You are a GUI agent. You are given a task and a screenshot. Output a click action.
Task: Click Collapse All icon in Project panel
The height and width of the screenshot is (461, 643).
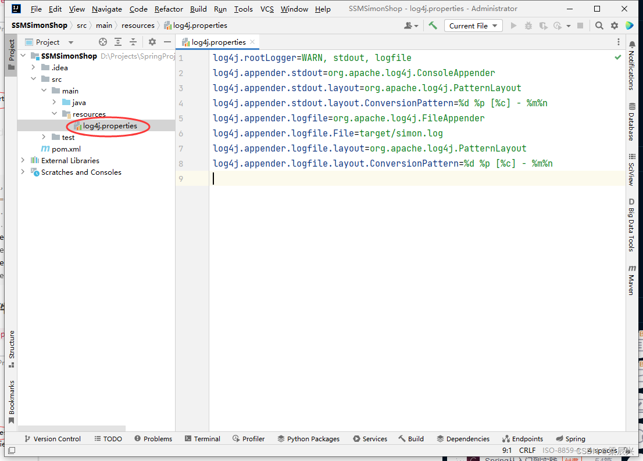133,42
